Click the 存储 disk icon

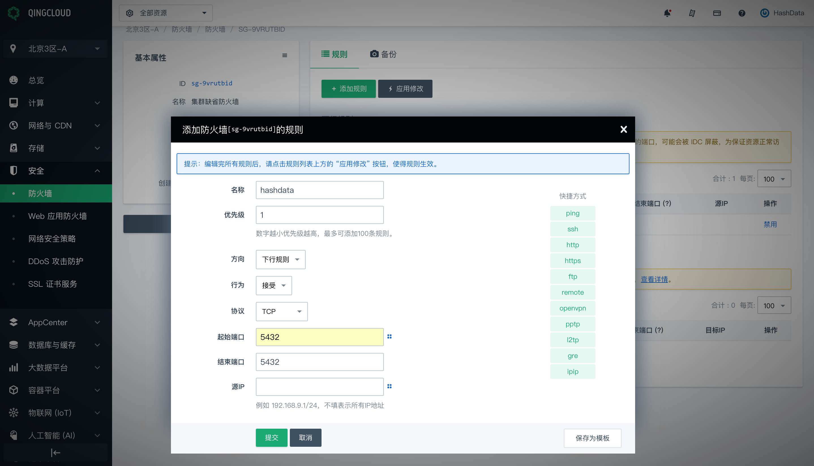click(x=14, y=148)
